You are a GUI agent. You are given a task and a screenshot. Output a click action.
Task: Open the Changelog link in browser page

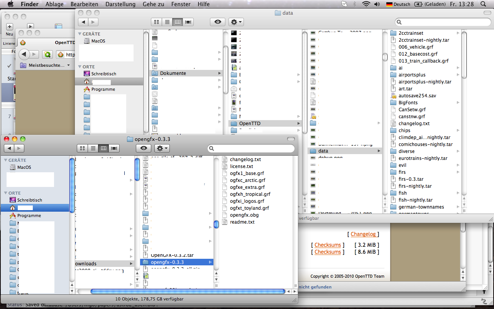(x=363, y=234)
